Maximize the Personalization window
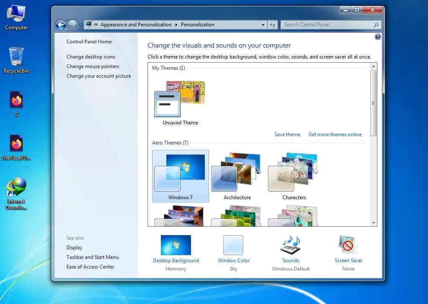The image size is (428, 304). pos(357,10)
